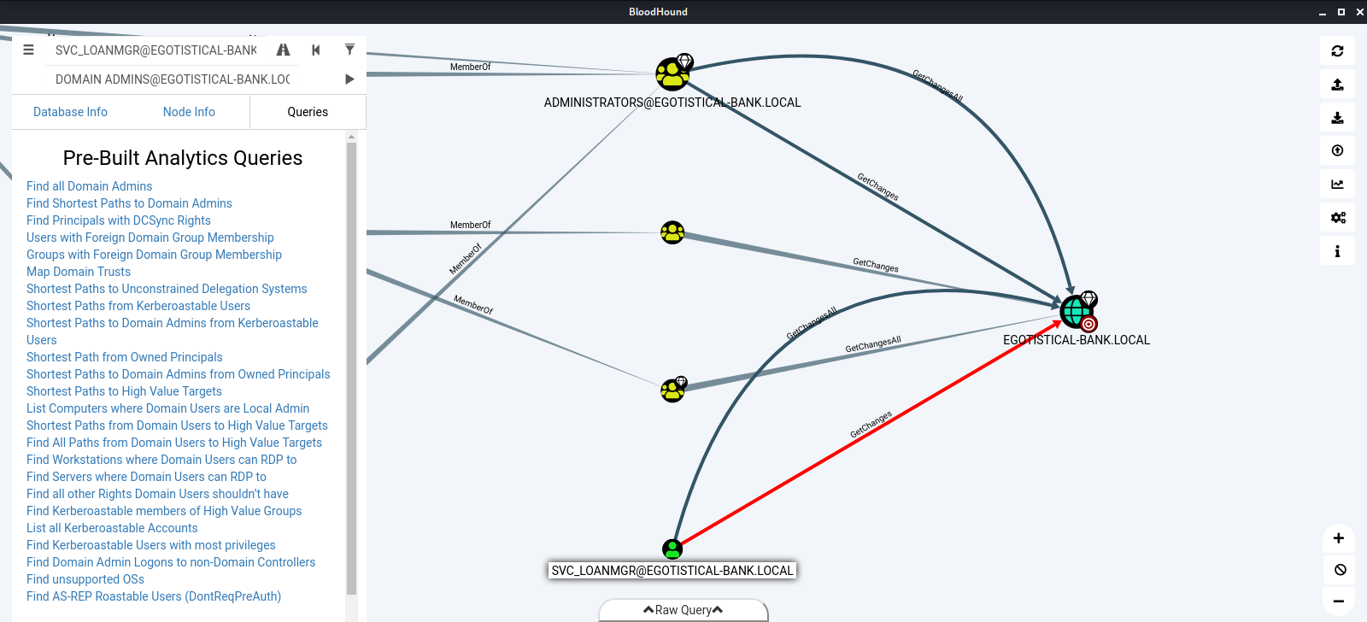The image size is (1367, 622).
Task: Run Find unsupported OSs query
Action: click(85, 579)
